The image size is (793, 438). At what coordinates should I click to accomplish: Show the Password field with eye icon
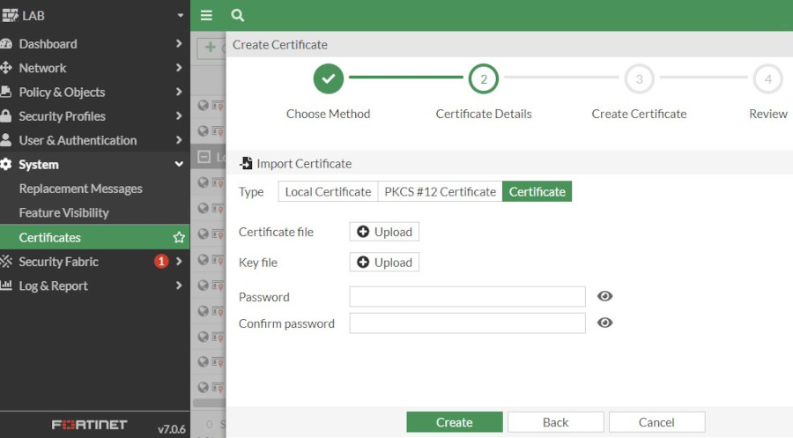(x=604, y=296)
